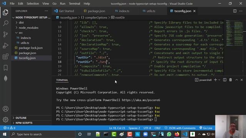Click the errors and warnings status indicator
The image size is (246, 138).
[9, 128]
